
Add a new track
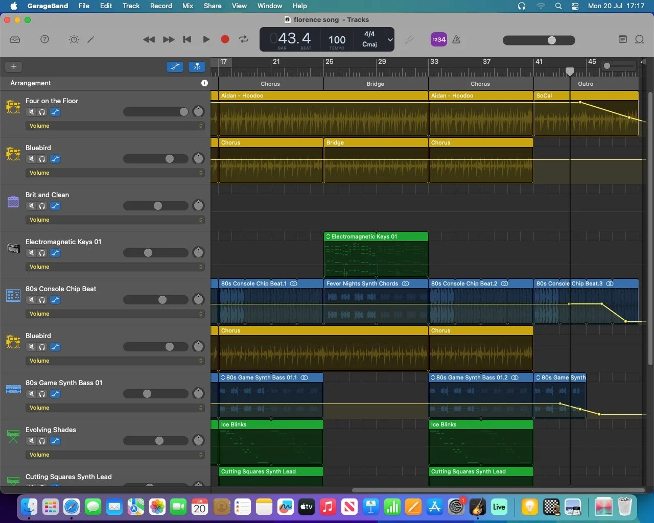point(14,66)
